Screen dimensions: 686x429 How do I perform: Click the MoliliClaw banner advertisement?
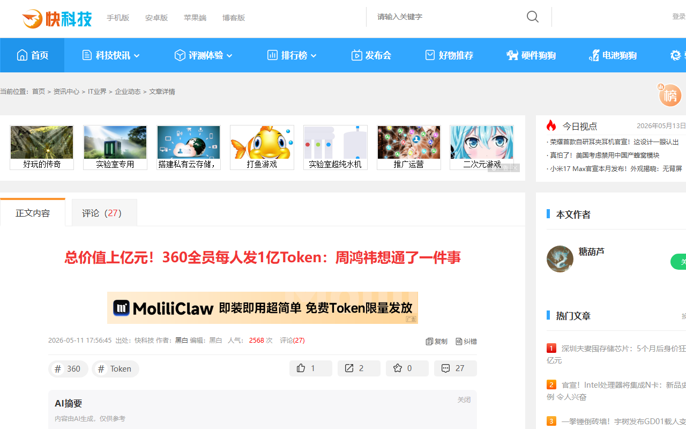263,308
